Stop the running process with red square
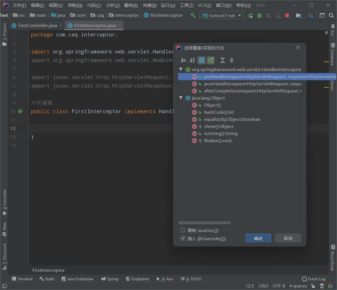The height and width of the screenshot is (290, 337). tap(287, 15)
